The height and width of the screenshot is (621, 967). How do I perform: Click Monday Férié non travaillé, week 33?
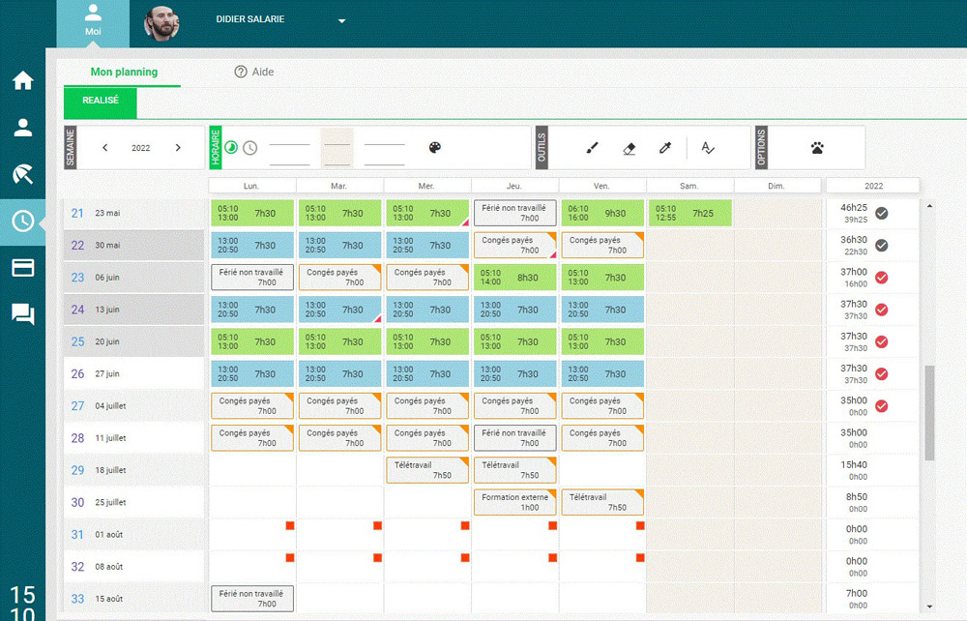[x=251, y=598]
